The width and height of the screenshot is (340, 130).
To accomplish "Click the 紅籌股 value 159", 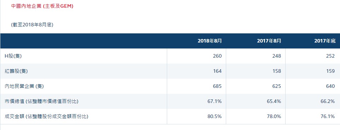I will point(330,71).
